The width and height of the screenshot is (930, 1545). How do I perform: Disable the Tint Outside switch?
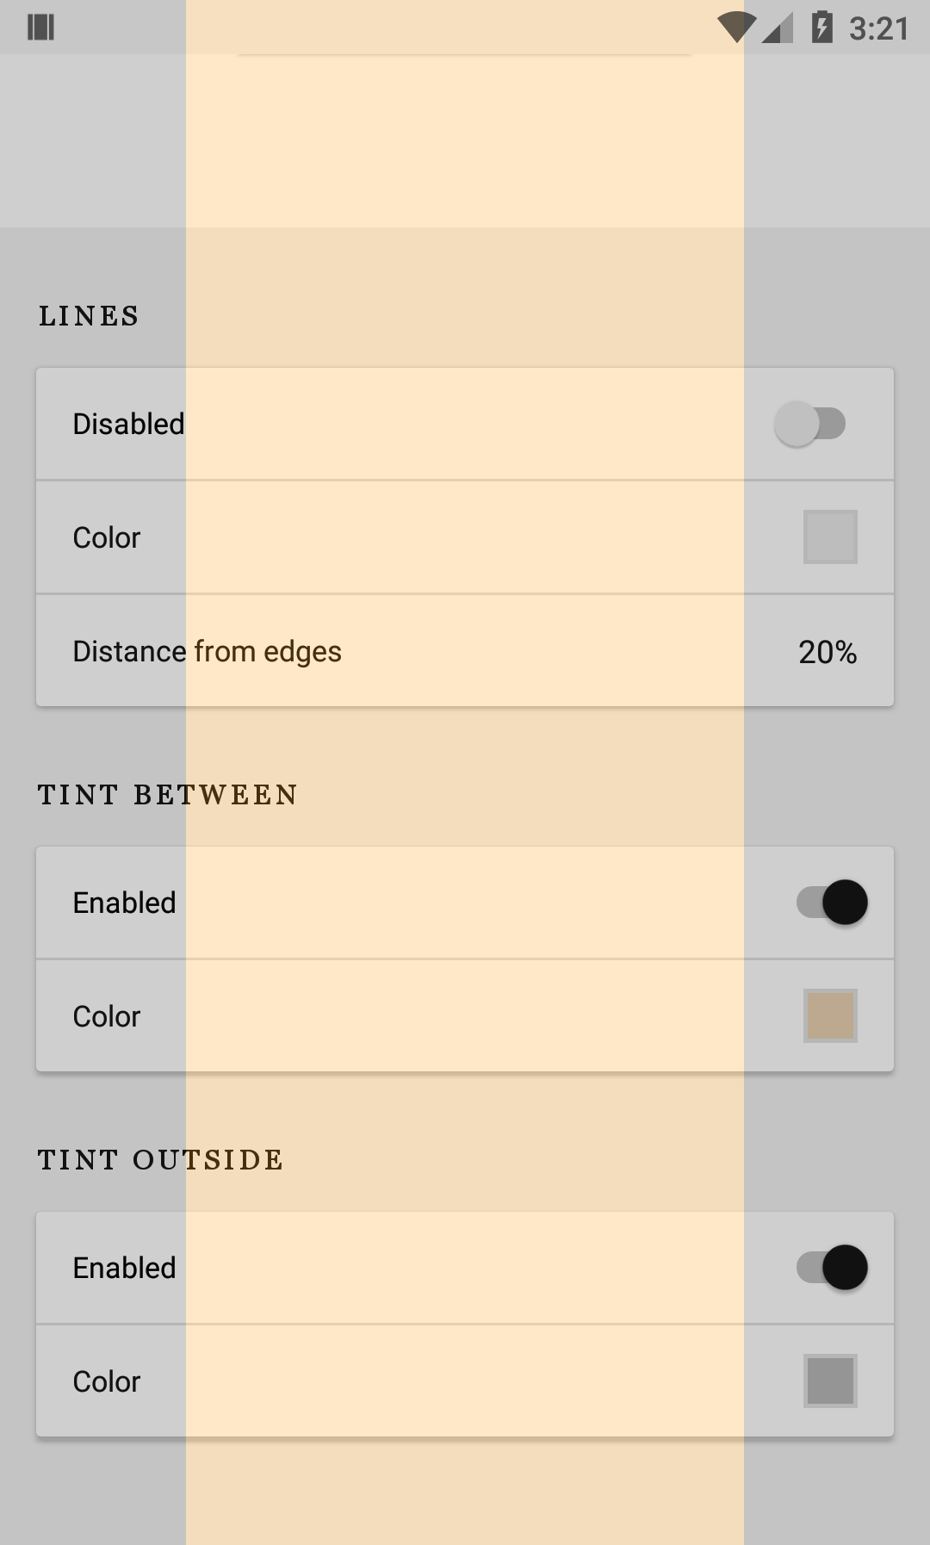(832, 1268)
